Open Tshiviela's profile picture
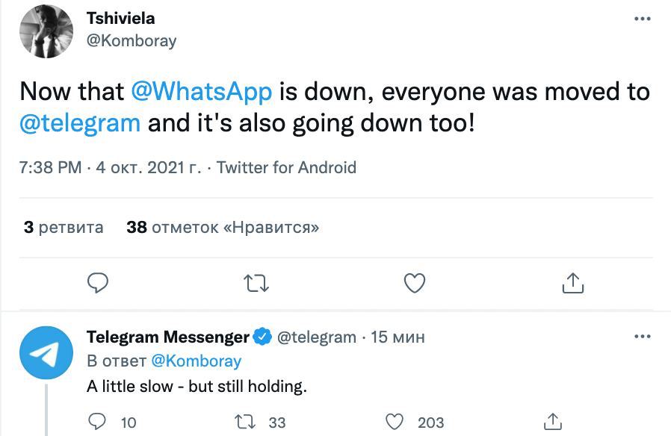 46,31
